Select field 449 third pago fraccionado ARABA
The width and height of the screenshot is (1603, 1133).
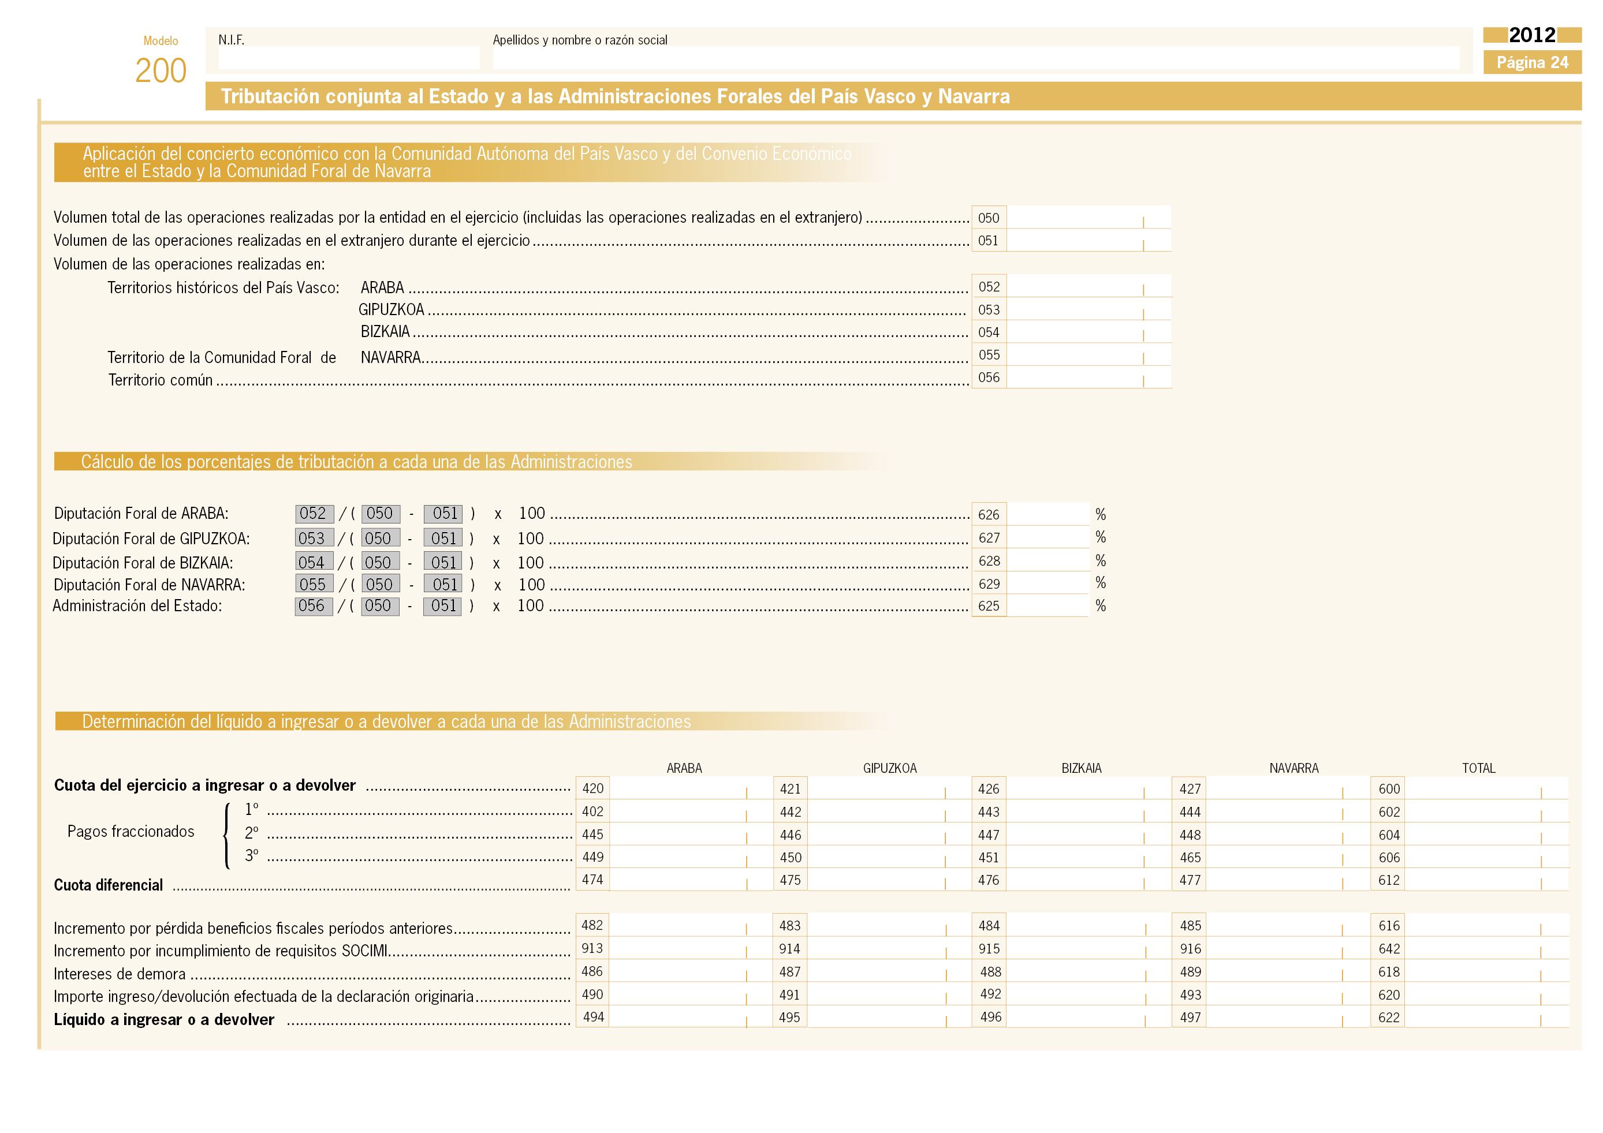pos(691,857)
